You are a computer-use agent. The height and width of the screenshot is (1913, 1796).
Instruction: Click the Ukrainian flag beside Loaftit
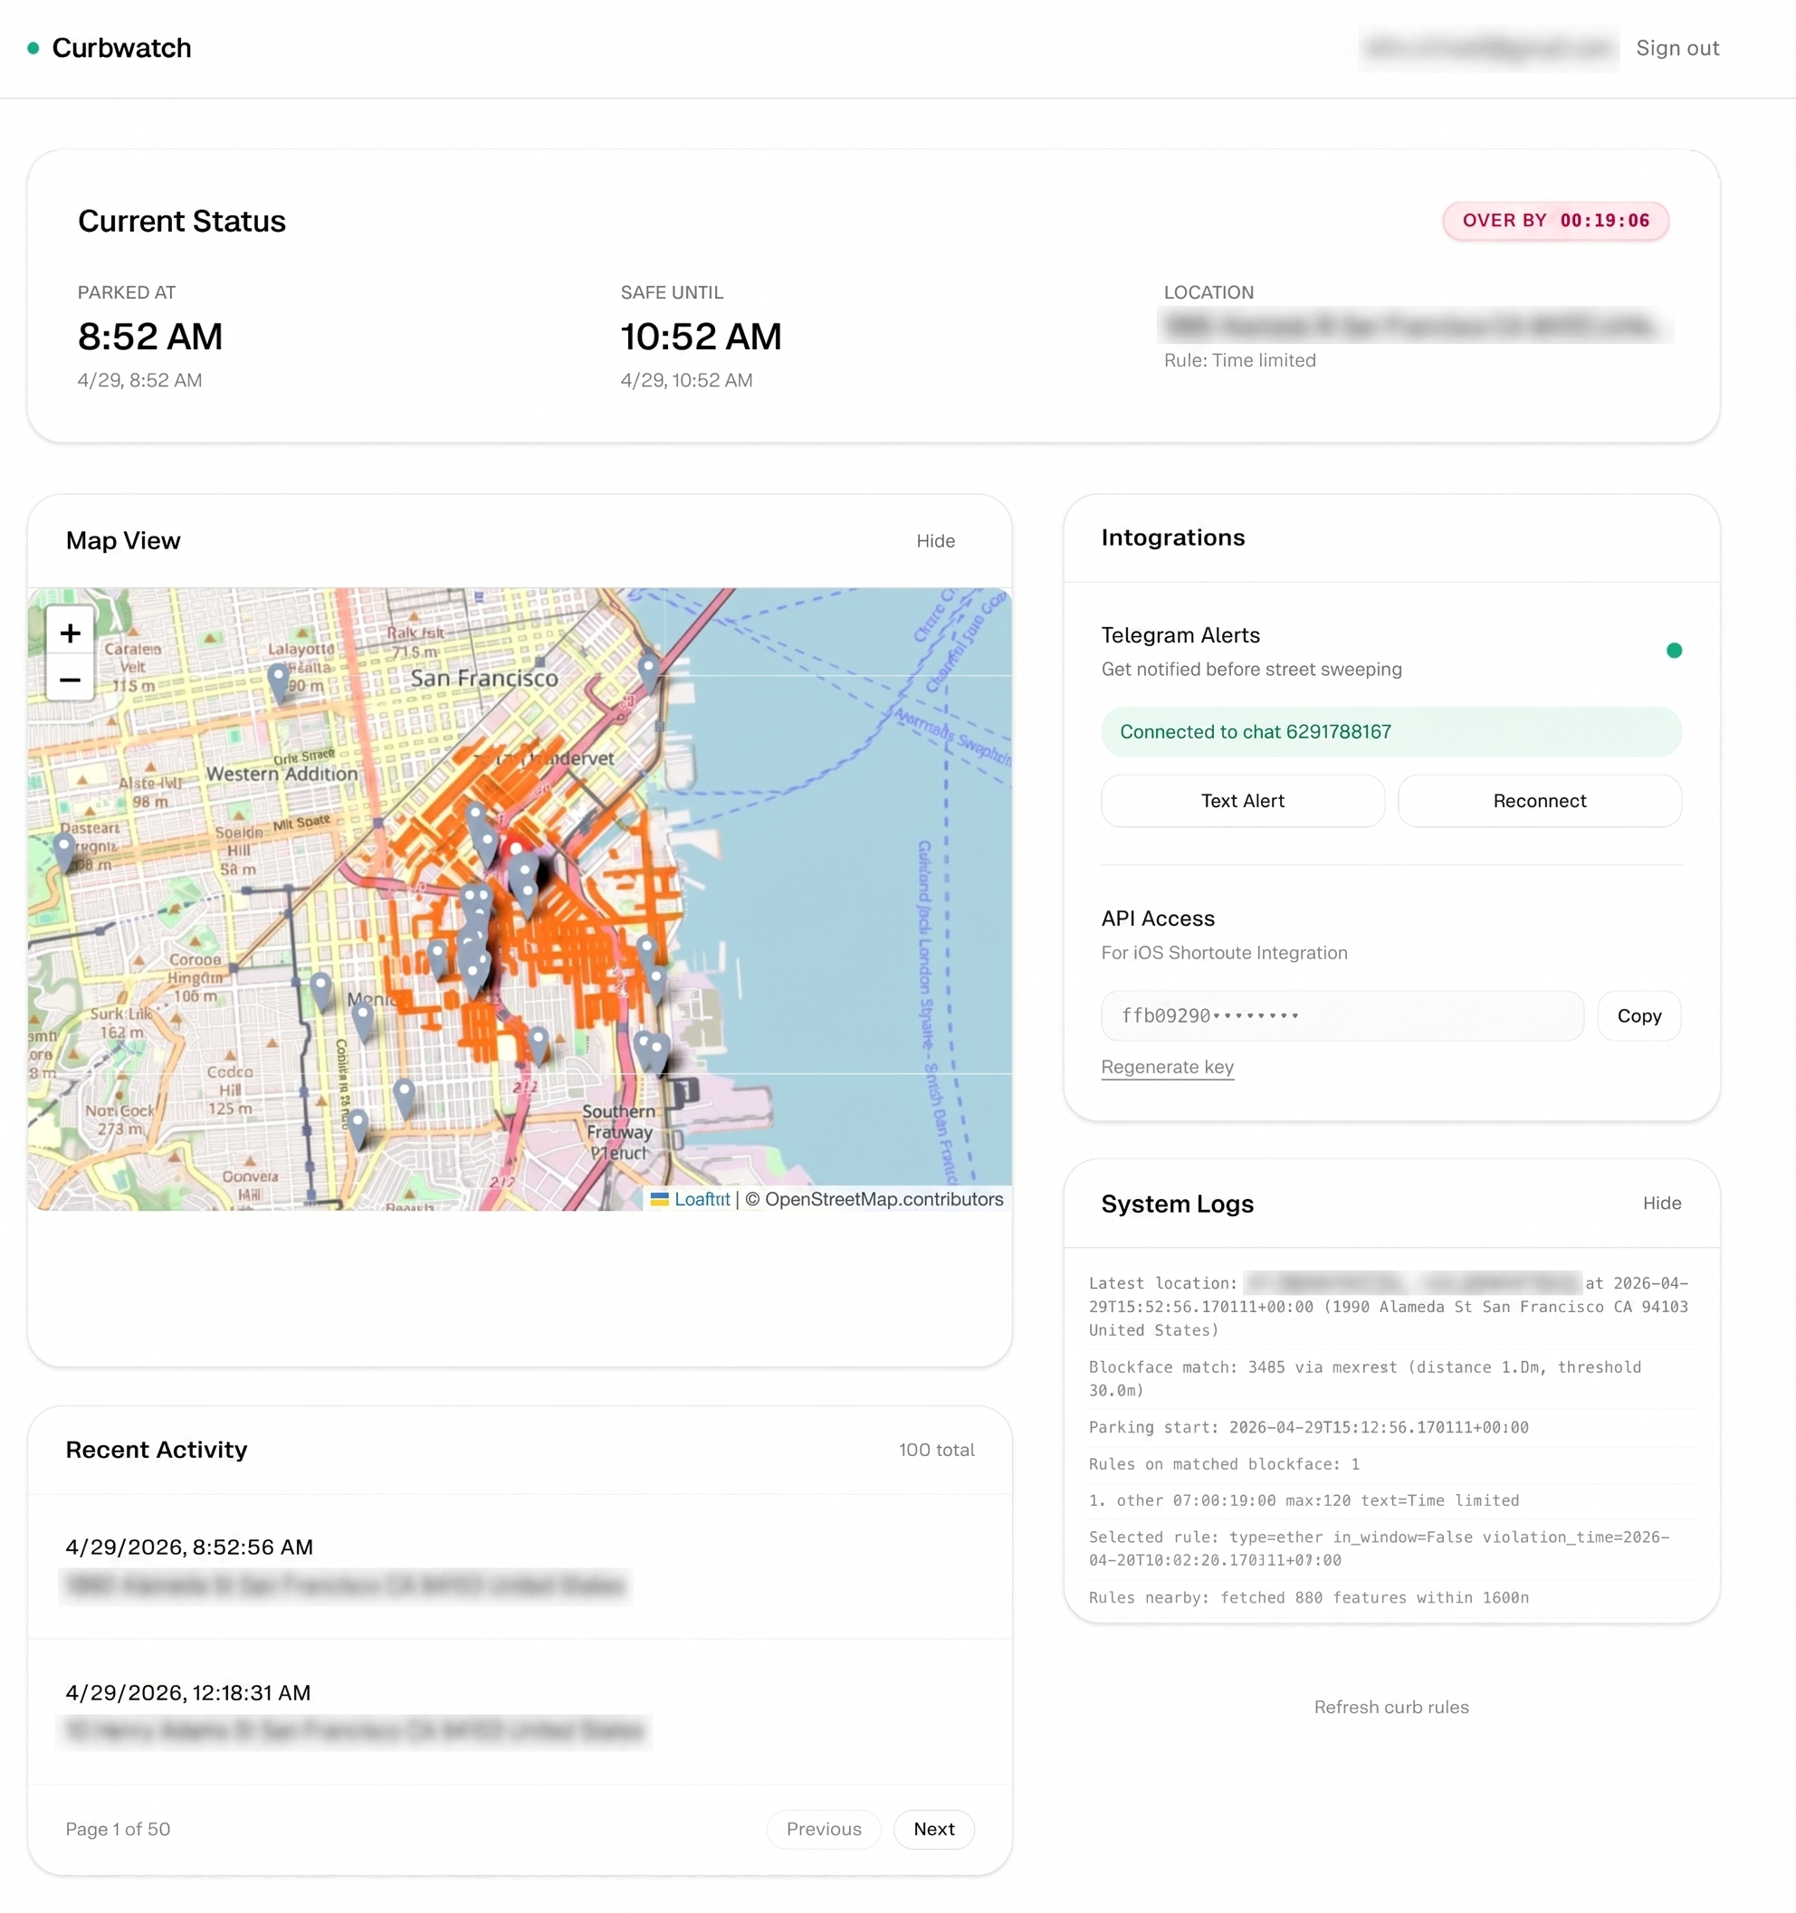[658, 1199]
